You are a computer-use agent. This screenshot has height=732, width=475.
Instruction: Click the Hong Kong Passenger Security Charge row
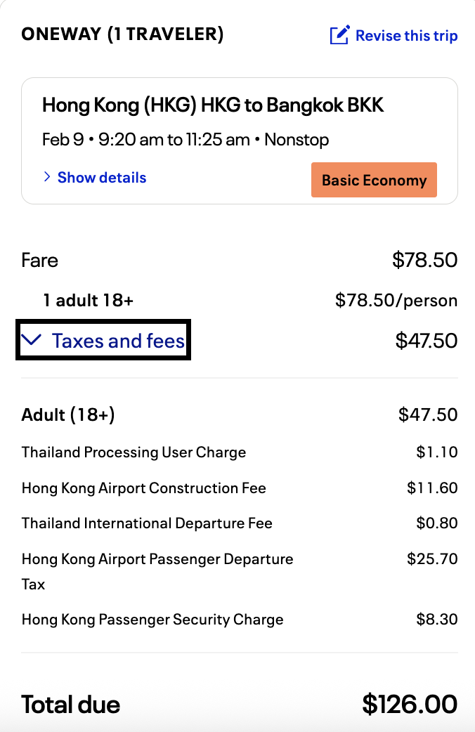[x=152, y=620]
